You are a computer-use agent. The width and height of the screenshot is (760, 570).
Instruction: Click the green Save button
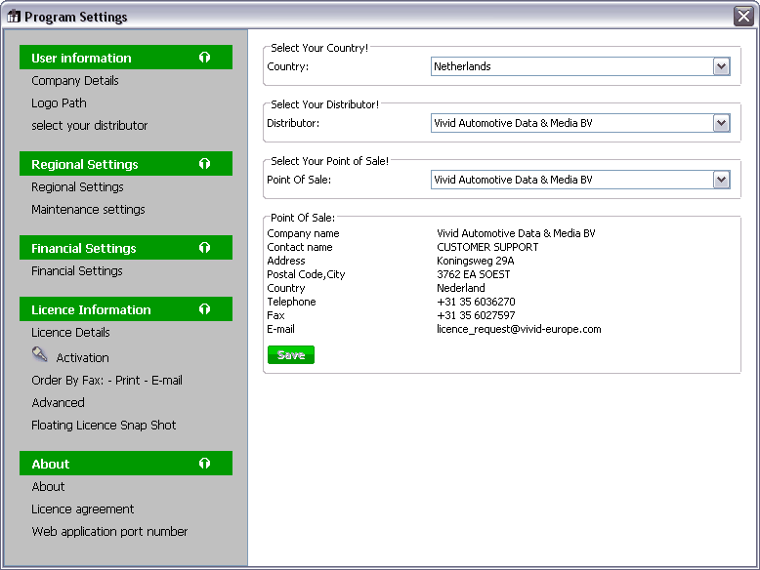[x=291, y=355]
